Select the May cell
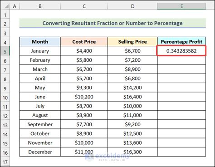215x167 pixels. [x=40, y=88]
